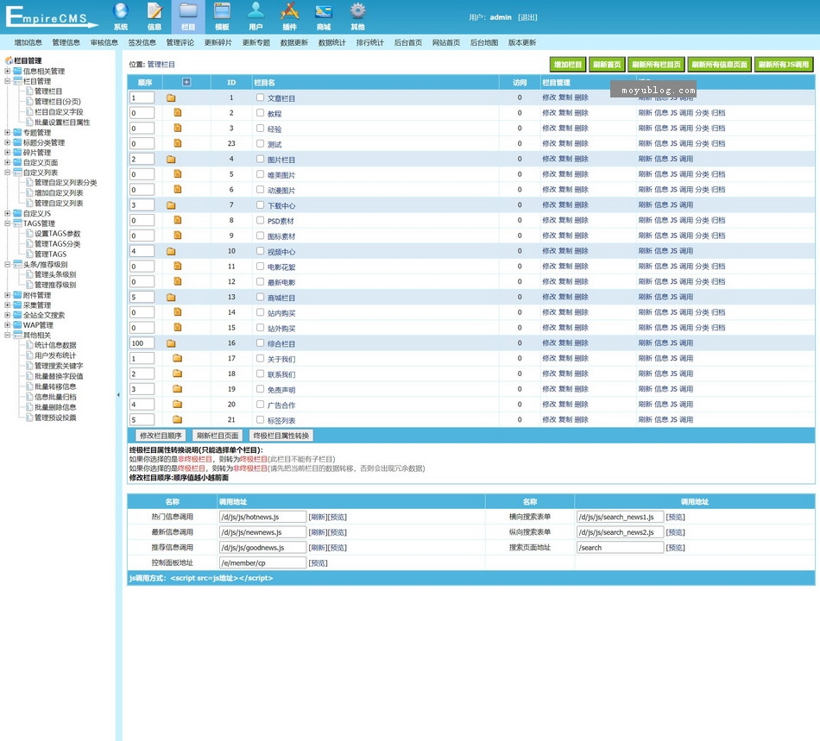Collapse the TAGS管理 tree node
The height and width of the screenshot is (741, 820).
tap(7, 223)
